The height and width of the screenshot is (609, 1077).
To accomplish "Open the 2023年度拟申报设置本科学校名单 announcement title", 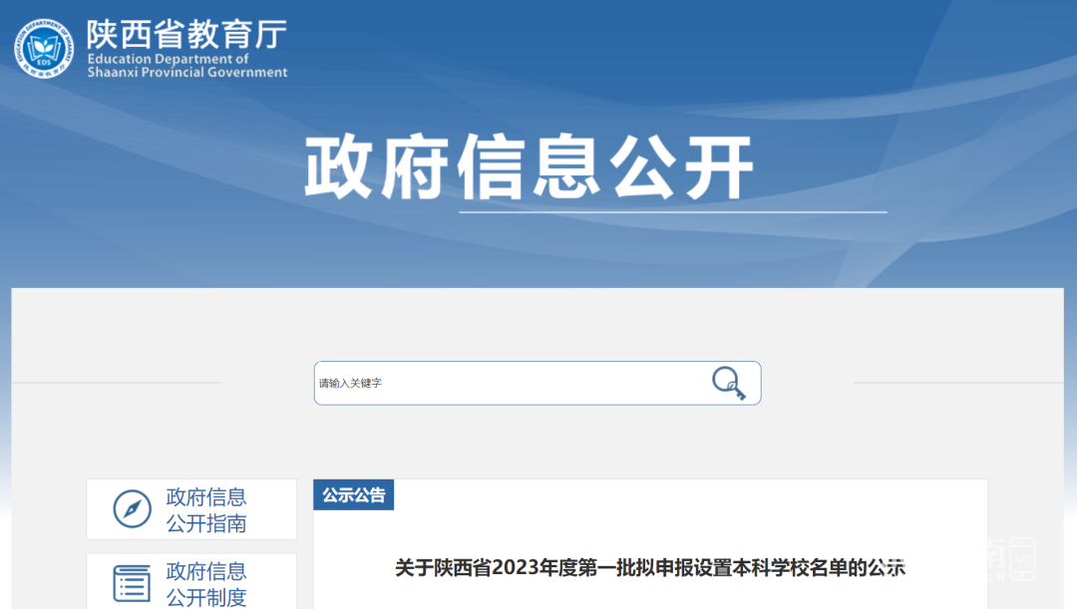I will pyautogui.click(x=650, y=568).
